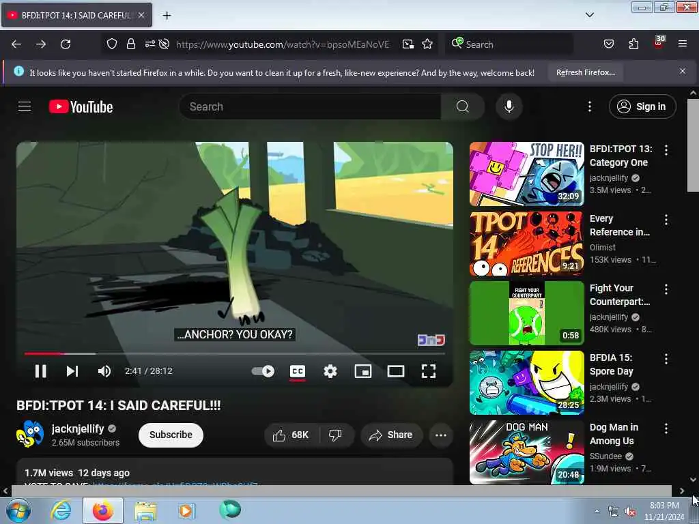Toggle theater mode
Screen dimensions: 699x524
point(395,371)
